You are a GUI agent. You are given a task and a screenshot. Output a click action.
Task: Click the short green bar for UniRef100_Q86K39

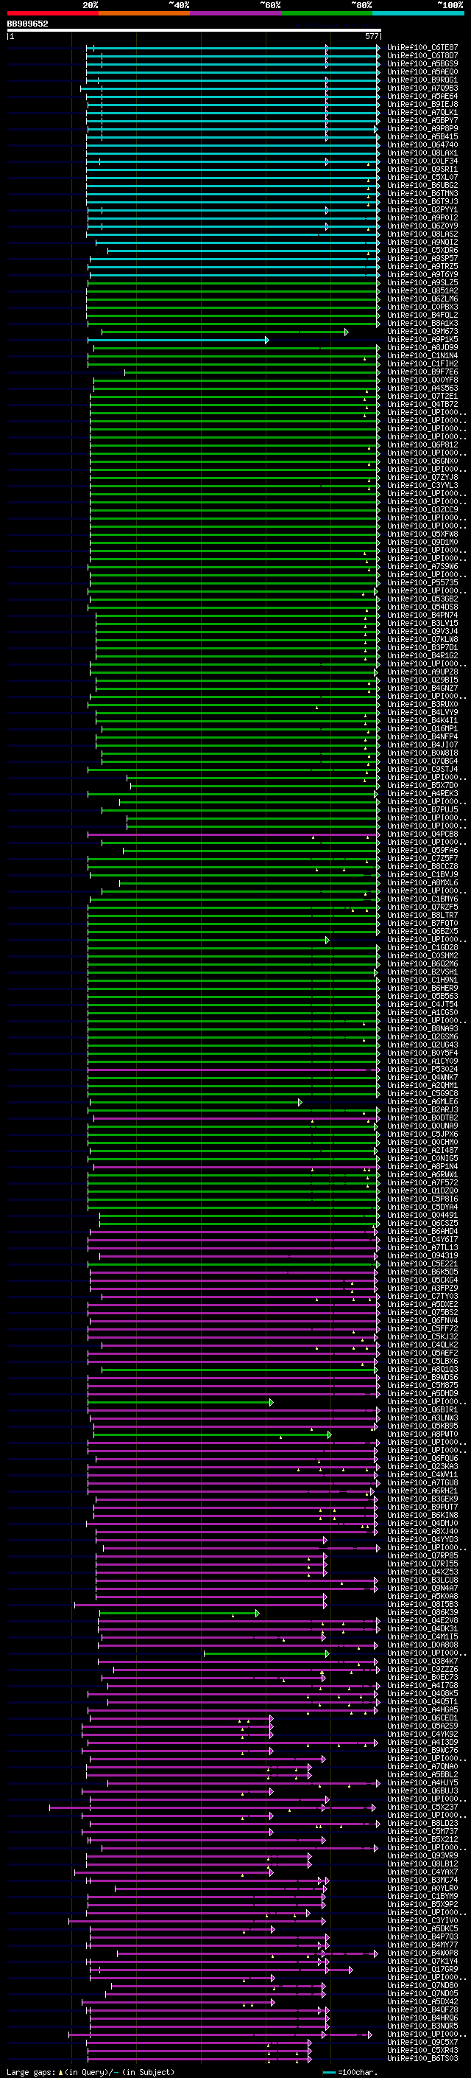click(179, 1613)
